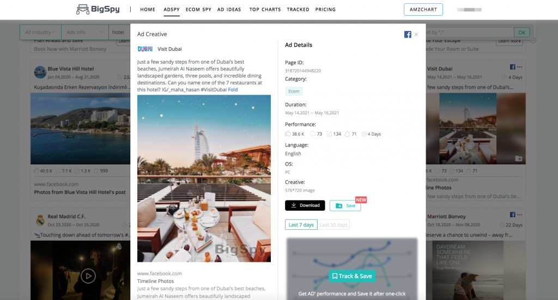Viewport: 558px width, 300px height.
Task: Download the ad creative
Action: [305, 205]
